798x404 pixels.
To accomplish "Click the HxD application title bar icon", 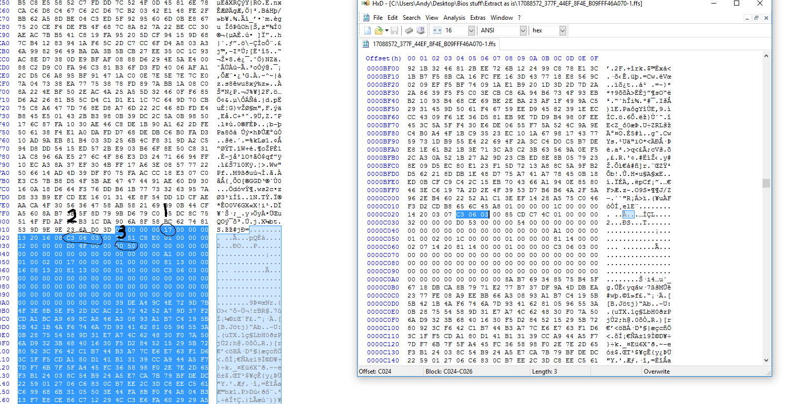I will click(x=366, y=4).
